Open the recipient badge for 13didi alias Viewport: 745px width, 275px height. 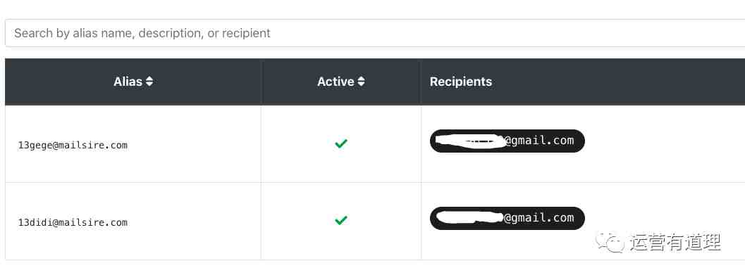point(507,218)
